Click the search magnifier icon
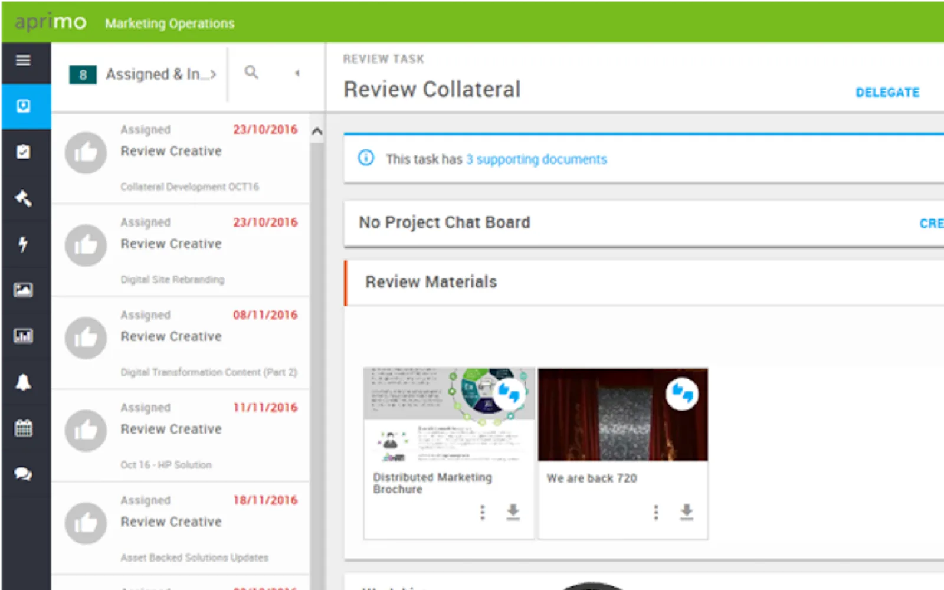The width and height of the screenshot is (944, 590). [251, 73]
